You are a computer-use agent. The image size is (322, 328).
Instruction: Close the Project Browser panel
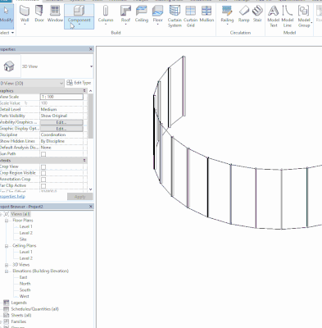91,207
